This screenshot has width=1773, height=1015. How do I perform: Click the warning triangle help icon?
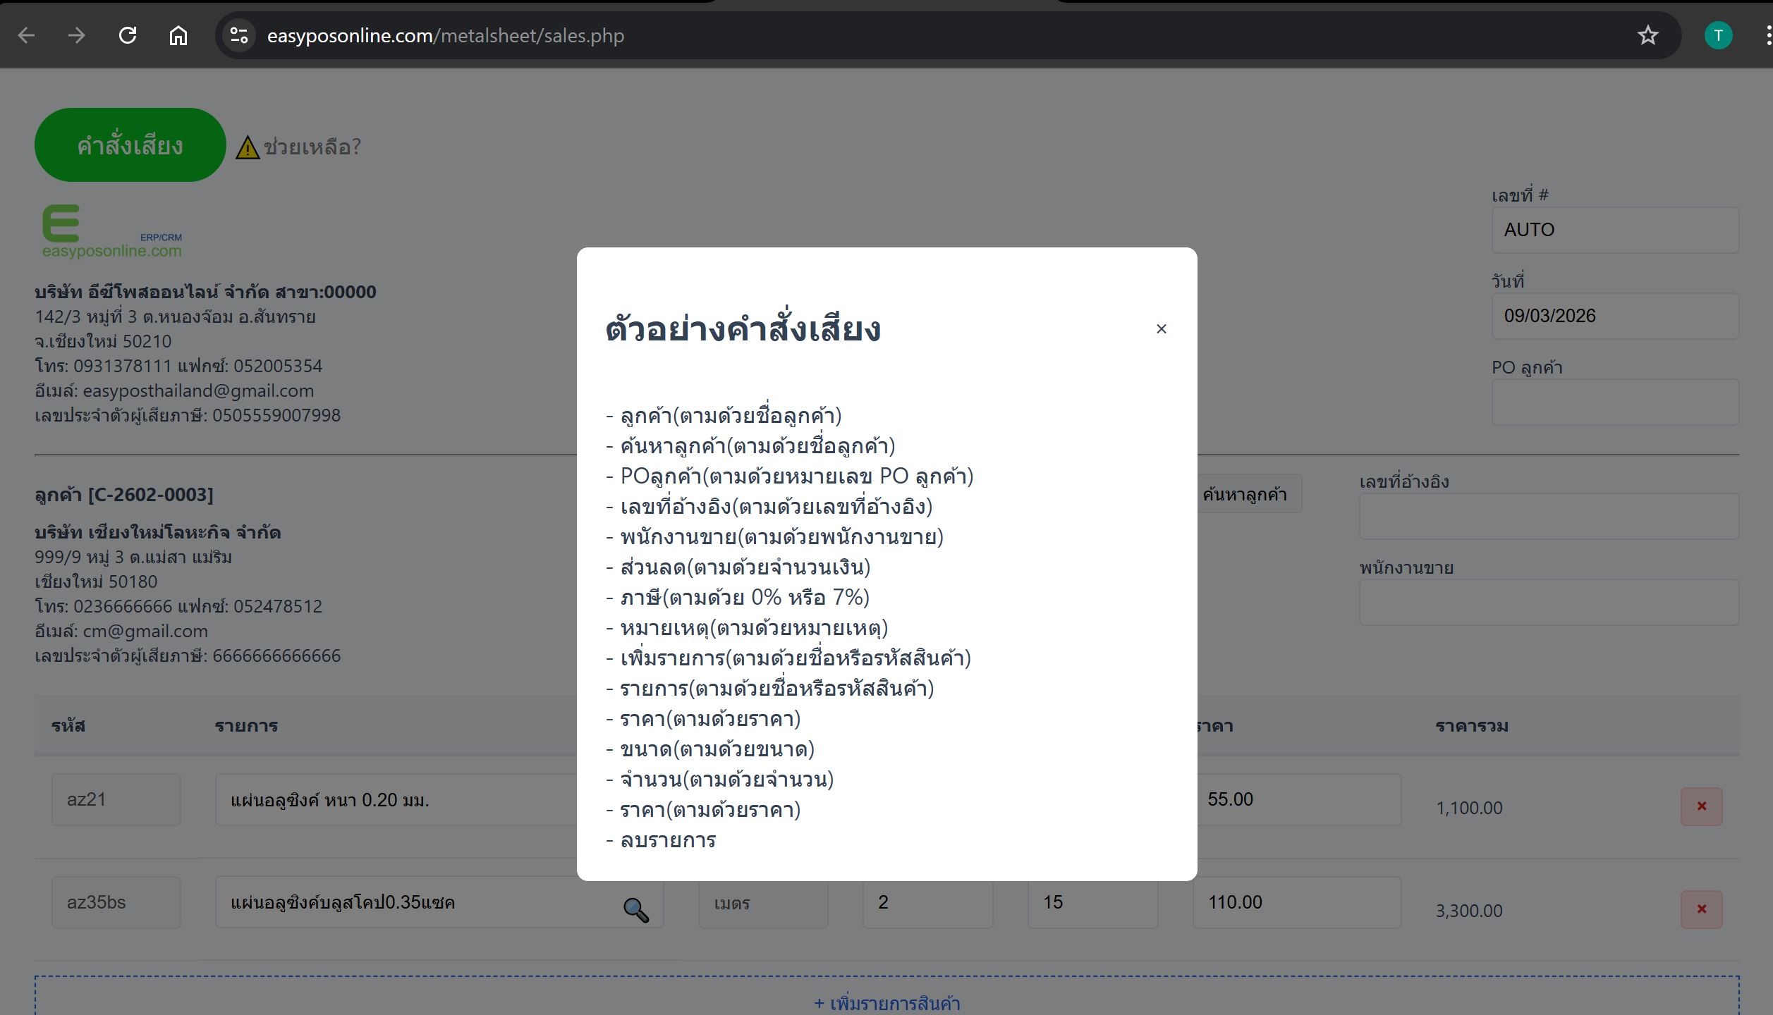click(x=248, y=148)
